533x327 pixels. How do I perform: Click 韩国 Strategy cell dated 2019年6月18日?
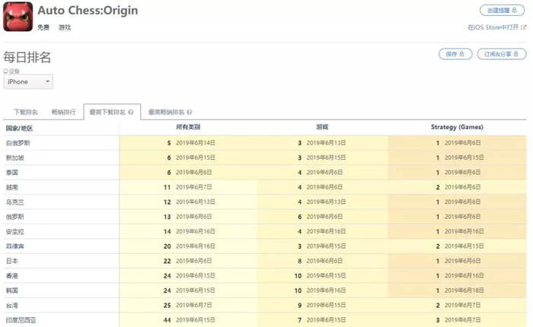(457, 290)
